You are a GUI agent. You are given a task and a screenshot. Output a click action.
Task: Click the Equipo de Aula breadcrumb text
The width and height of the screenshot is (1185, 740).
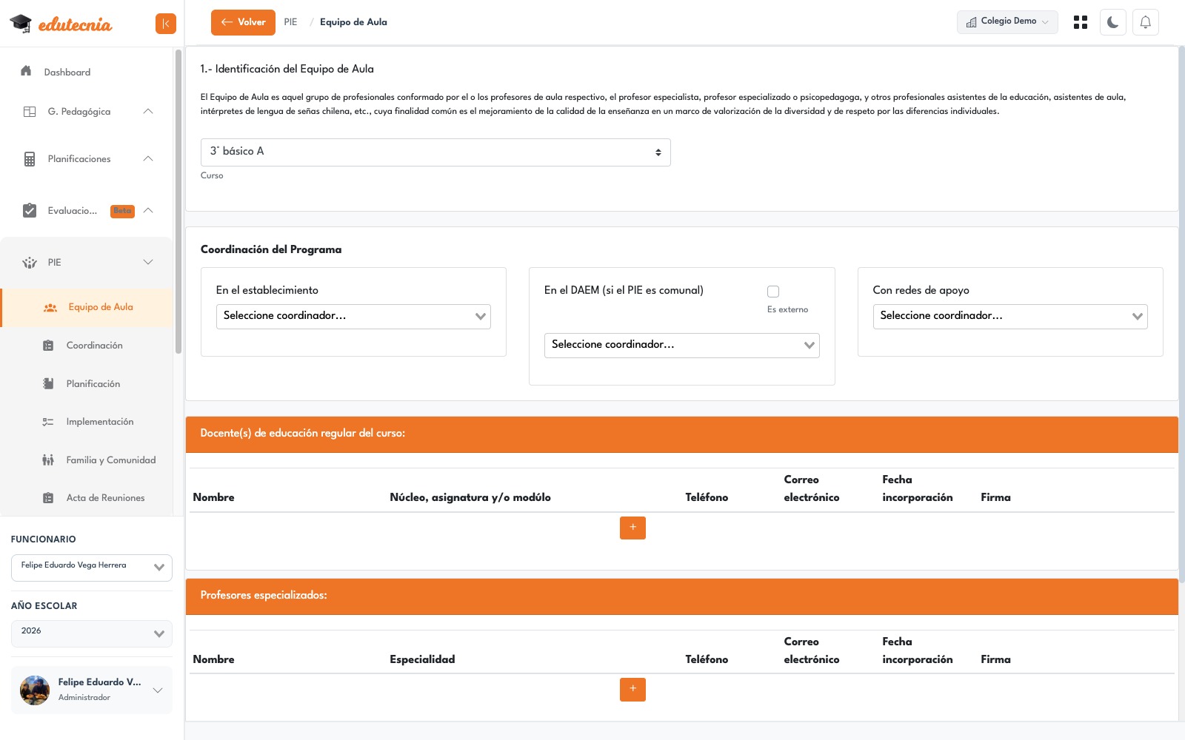pyautogui.click(x=353, y=22)
